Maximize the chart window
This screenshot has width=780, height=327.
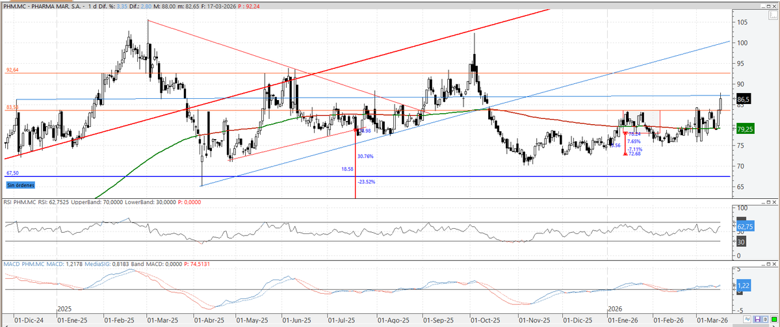tap(768, 7)
